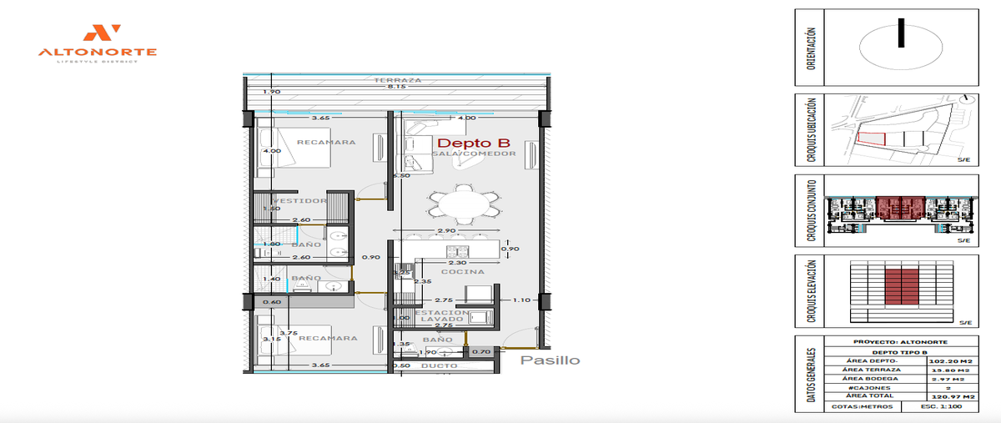Open the Croquis Elevación diagram
1001x423 pixels.
coord(900,290)
